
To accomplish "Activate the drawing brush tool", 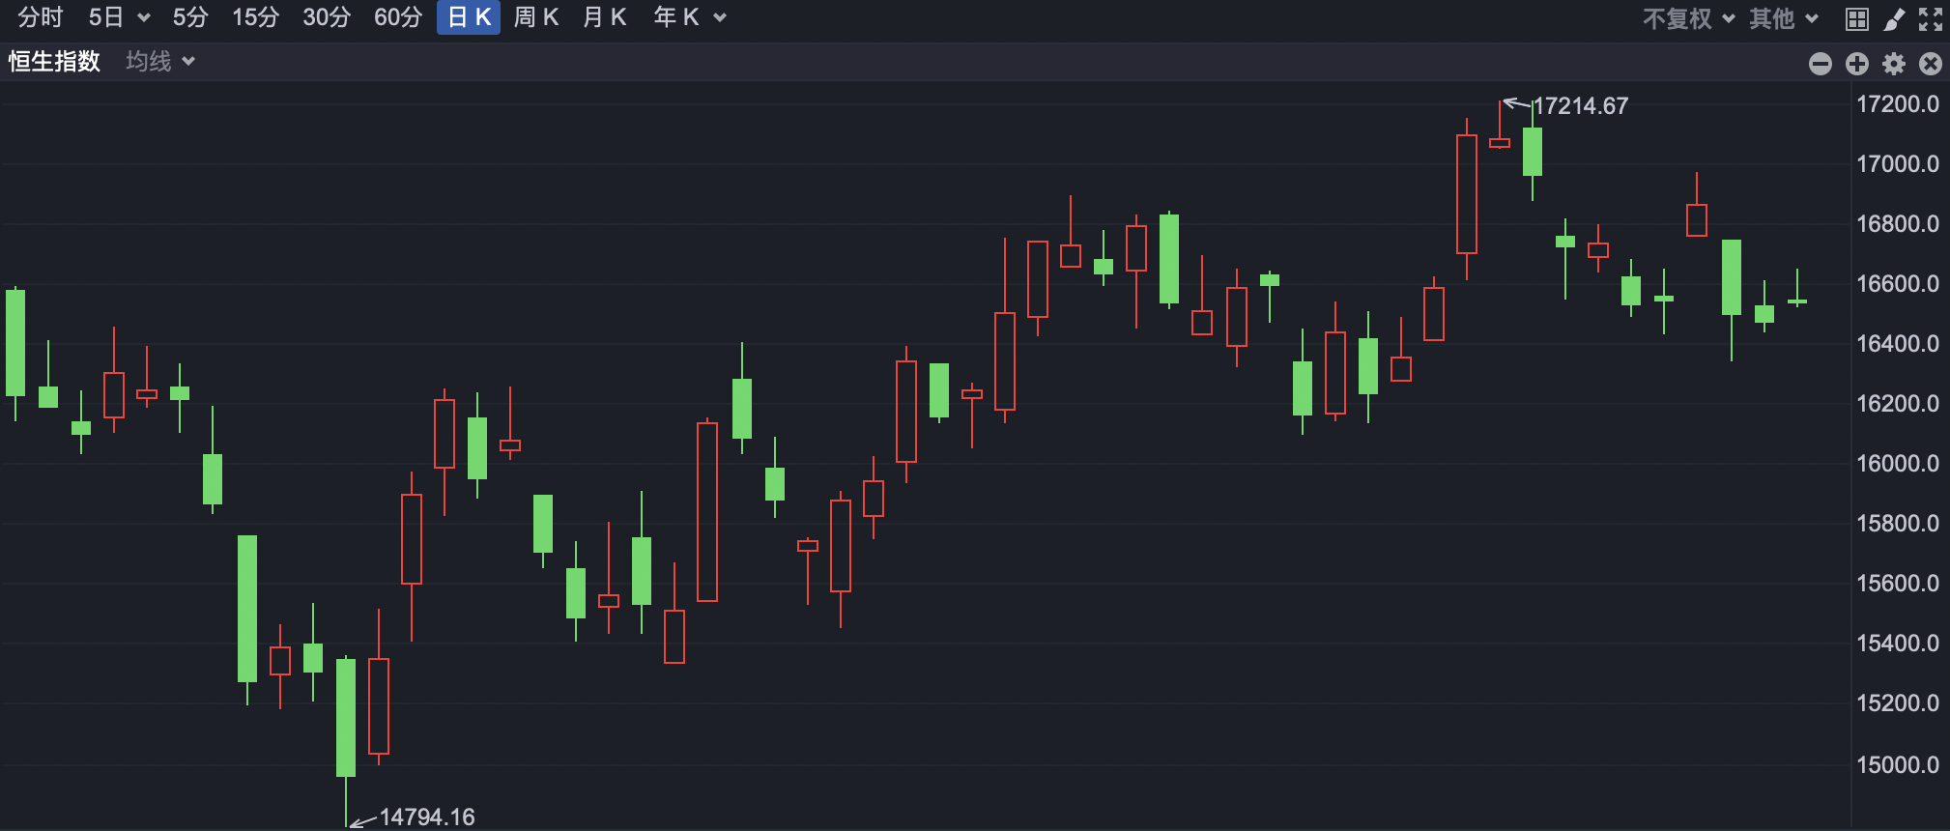I will coord(1894,18).
